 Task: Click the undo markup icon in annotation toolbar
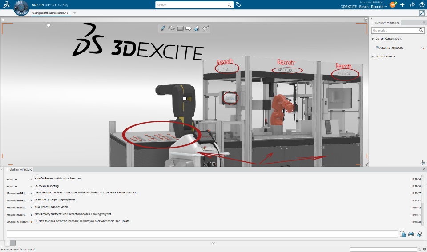(x=205, y=28)
